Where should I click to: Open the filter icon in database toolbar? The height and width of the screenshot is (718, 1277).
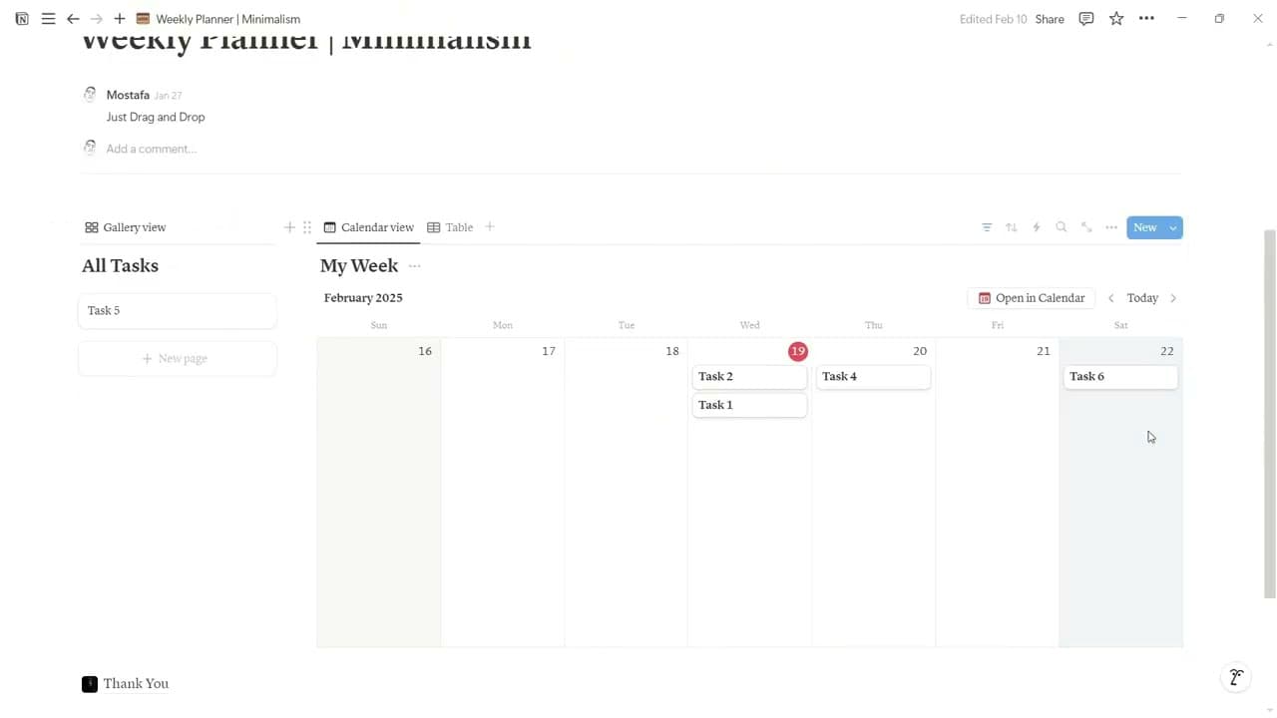point(987,227)
